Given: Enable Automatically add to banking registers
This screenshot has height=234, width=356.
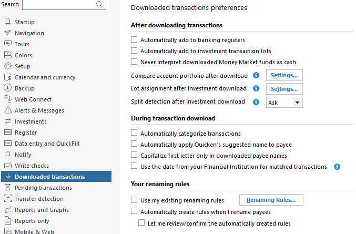Looking at the screenshot, I should [x=134, y=40].
